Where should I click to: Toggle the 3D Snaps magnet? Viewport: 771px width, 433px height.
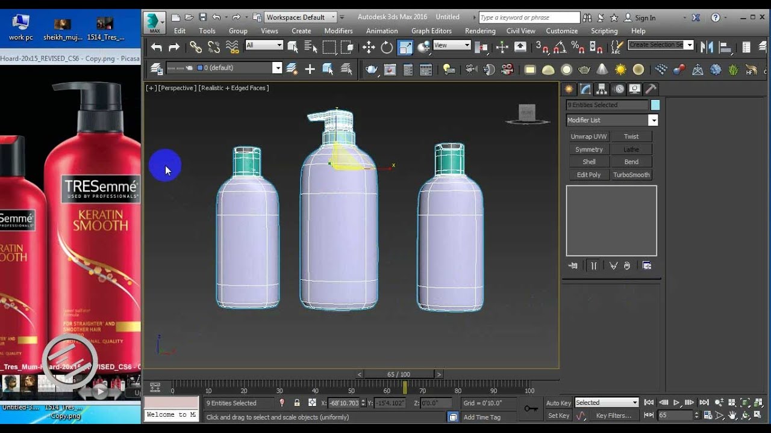pyautogui.click(x=542, y=47)
